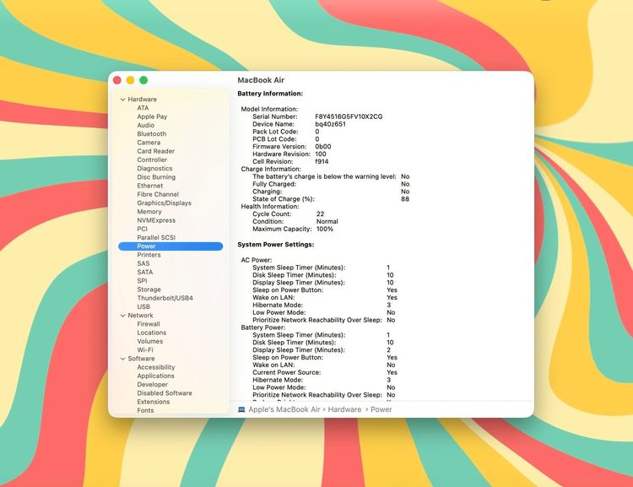Open Firewall under Network
Image resolution: width=633 pixels, height=487 pixels.
[149, 324]
